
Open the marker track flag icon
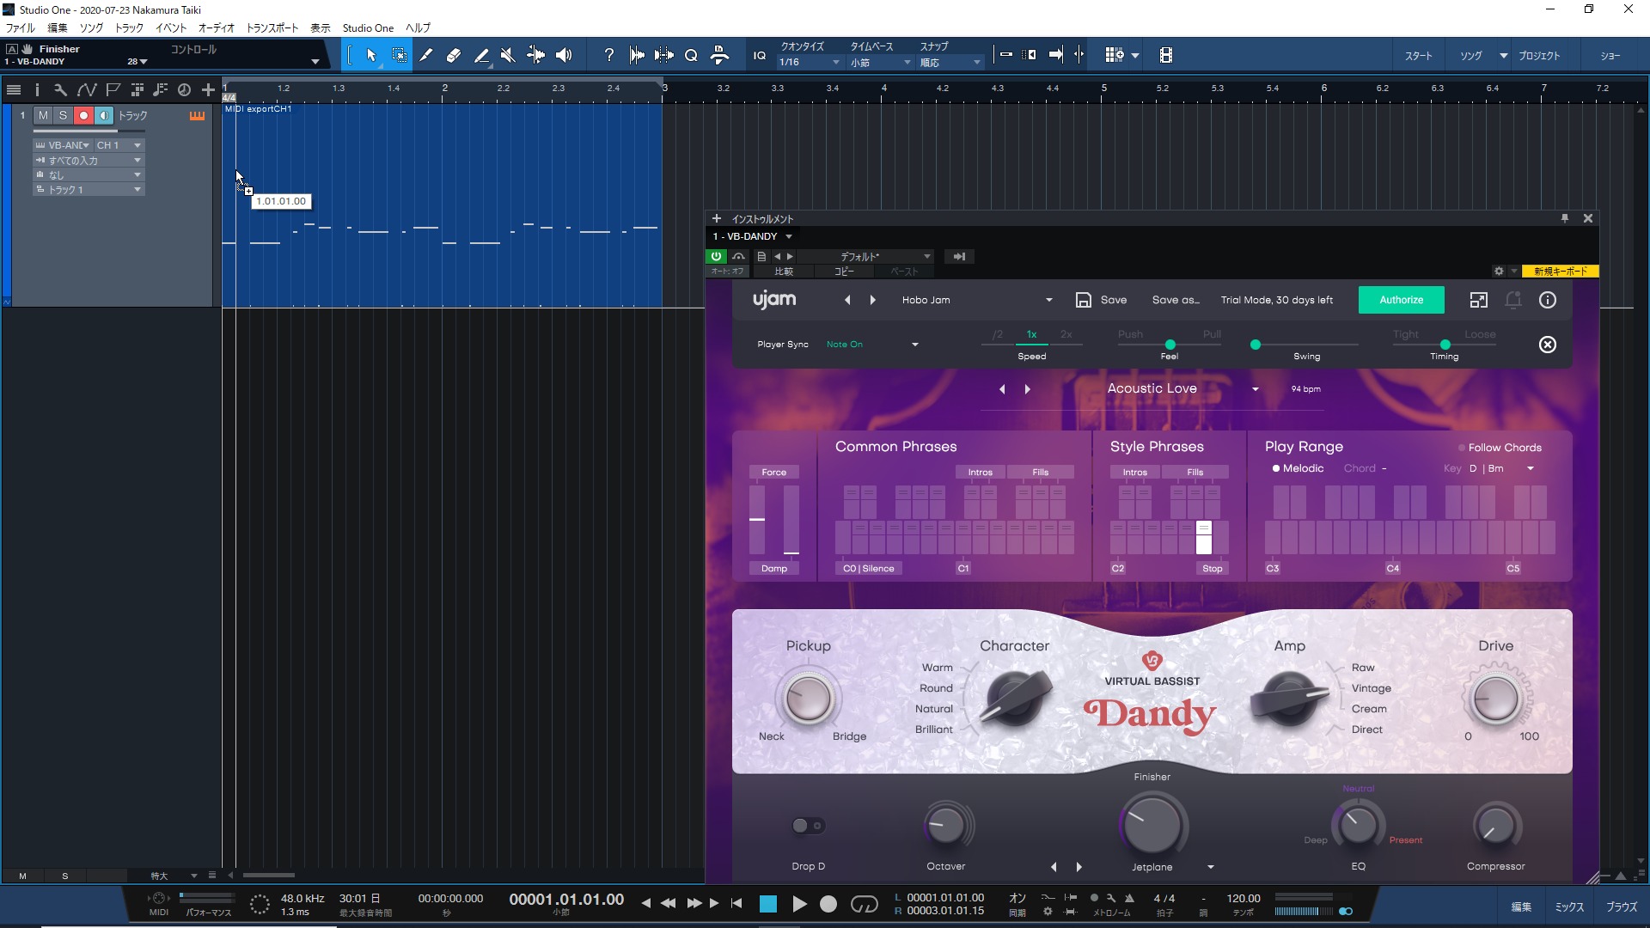tap(113, 89)
